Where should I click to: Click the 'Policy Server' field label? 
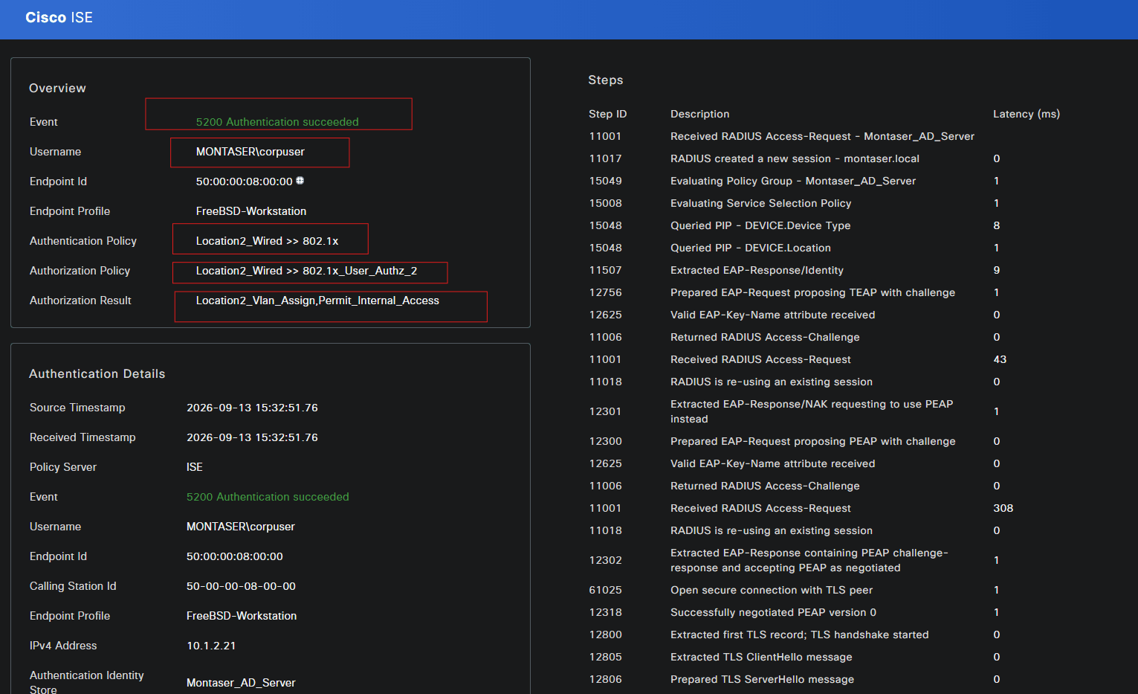coord(63,467)
